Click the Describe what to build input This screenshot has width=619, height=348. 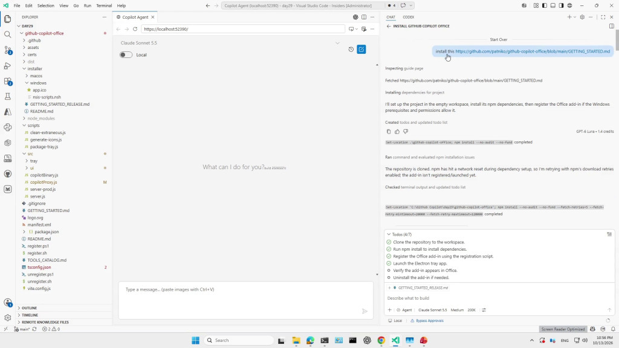[x=498, y=298]
